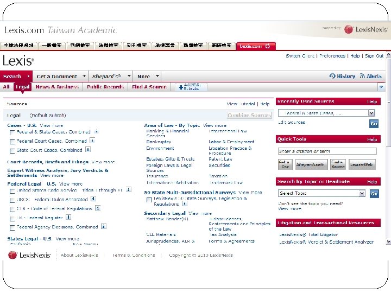391x293 pixels.
Task: Click the Find a Source quick tool button
Action: (338, 164)
